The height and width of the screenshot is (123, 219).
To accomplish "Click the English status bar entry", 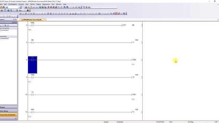I will click(x=106, y=122).
